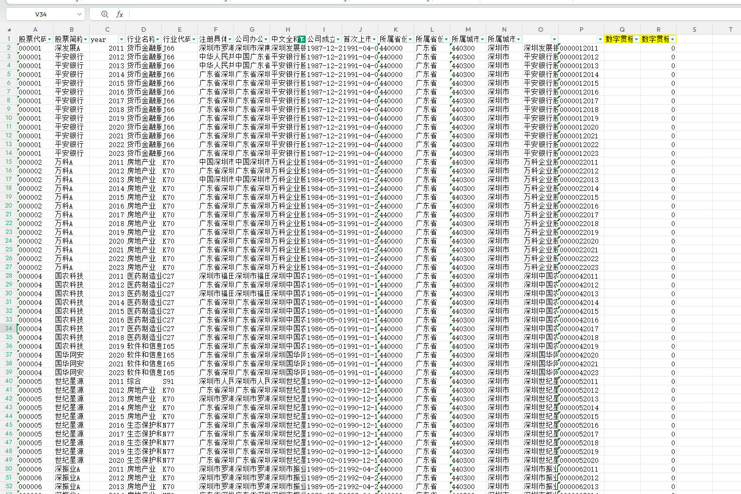Click cell D40 containing 综合
The width and height of the screenshot is (741, 494).
pyautogui.click(x=143, y=381)
